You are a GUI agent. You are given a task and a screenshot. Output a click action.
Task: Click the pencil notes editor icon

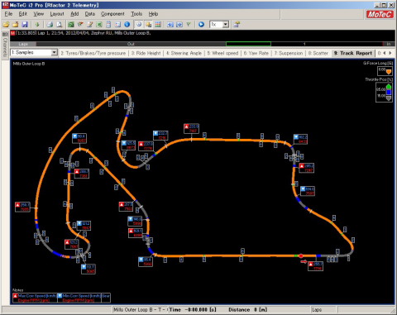(x=89, y=25)
